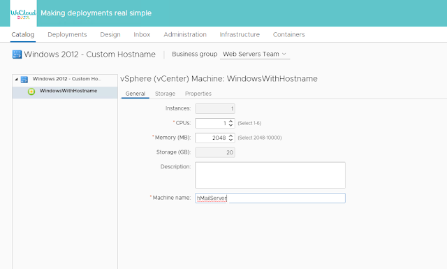447x269 pixels.
Task: Open the Business group dropdown
Action: pyautogui.click(x=255, y=54)
